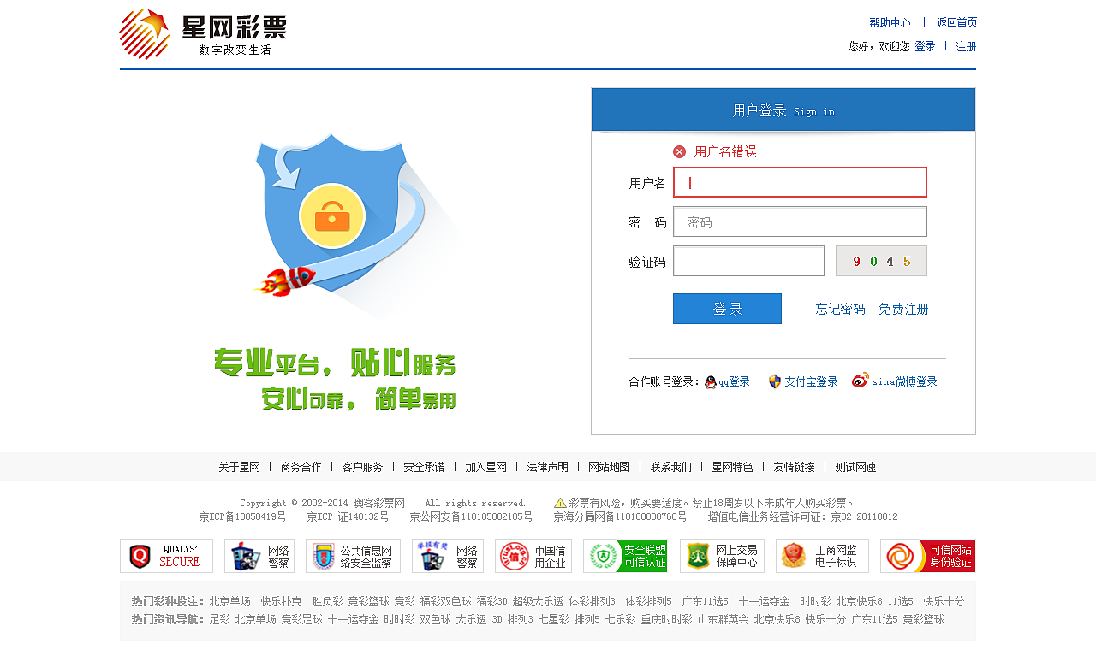Click the 9045 captcha image to refresh
This screenshot has width=1096, height=667.
click(881, 260)
